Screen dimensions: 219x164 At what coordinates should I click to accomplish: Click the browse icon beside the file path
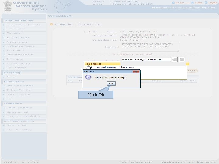175,60
